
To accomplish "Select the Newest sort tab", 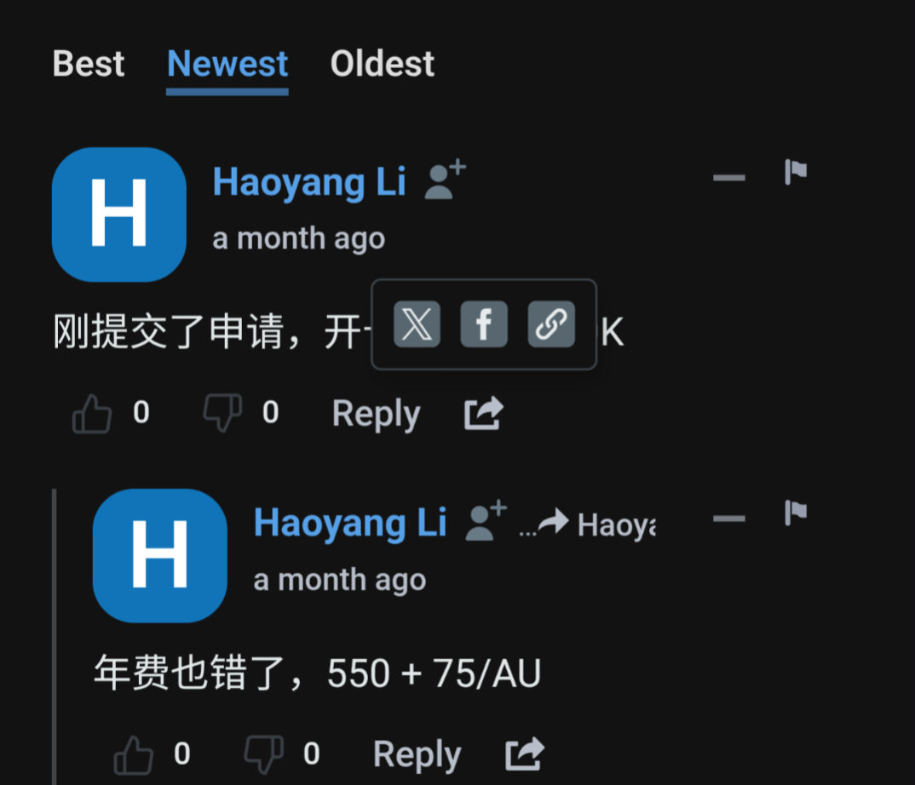I will pyautogui.click(x=227, y=63).
